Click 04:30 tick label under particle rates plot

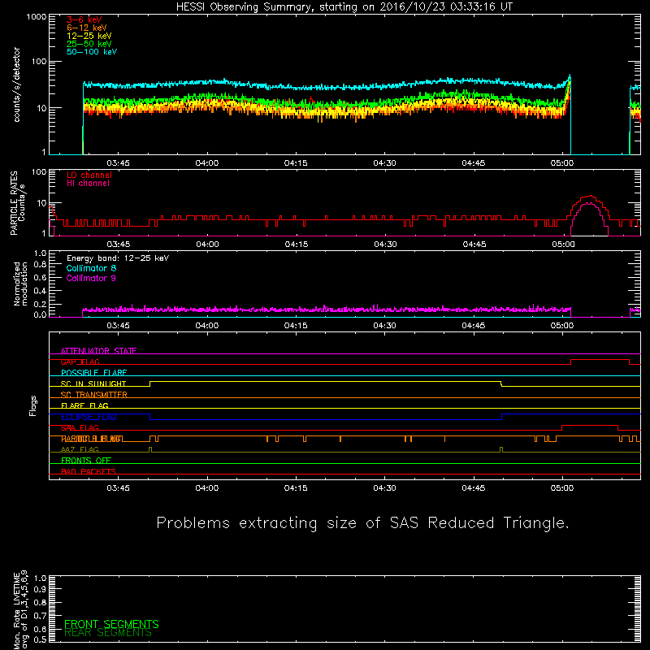(x=385, y=245)
